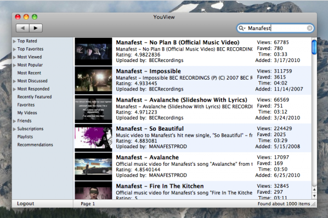This screenshot has width=328, height=218.
Task: Go forward with the right arrow button
Action: (36, 28)
